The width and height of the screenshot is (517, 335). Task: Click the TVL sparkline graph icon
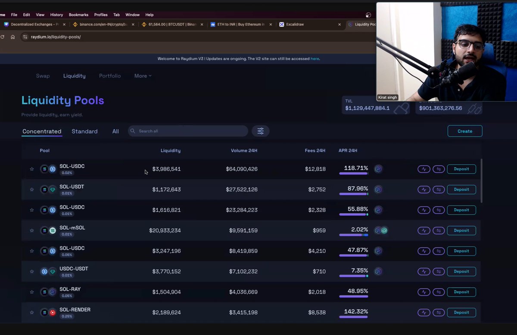tap(402, 108)
